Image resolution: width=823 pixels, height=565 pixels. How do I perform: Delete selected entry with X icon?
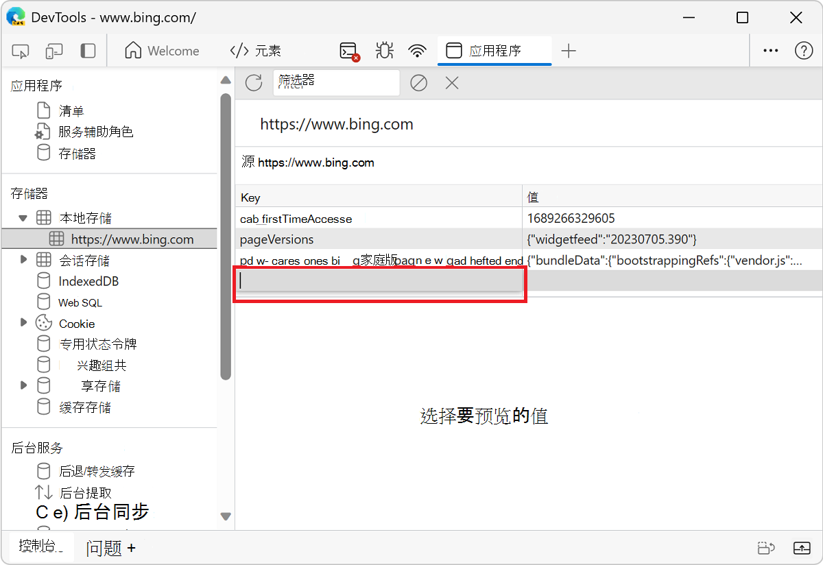(x=452, y=83)
